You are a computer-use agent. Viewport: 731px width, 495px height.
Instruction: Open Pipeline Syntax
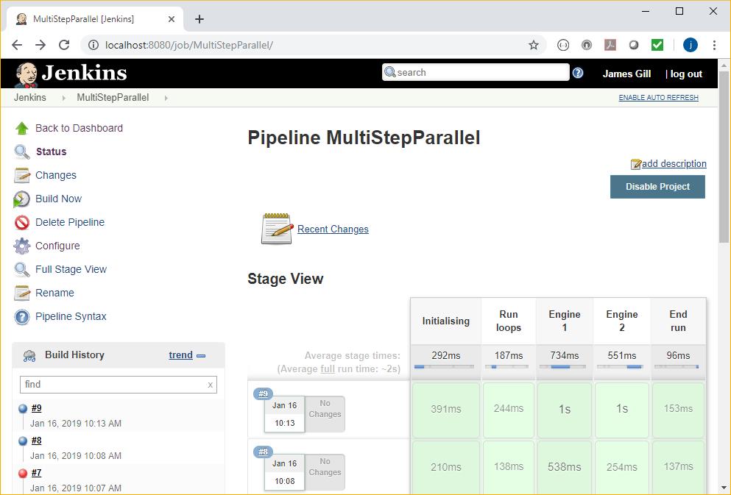(x=71, y=317)
